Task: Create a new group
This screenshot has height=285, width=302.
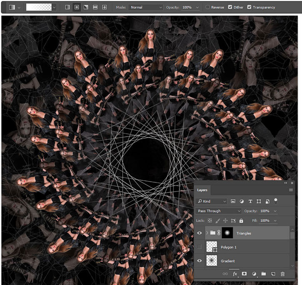Action: pos(264,274)
